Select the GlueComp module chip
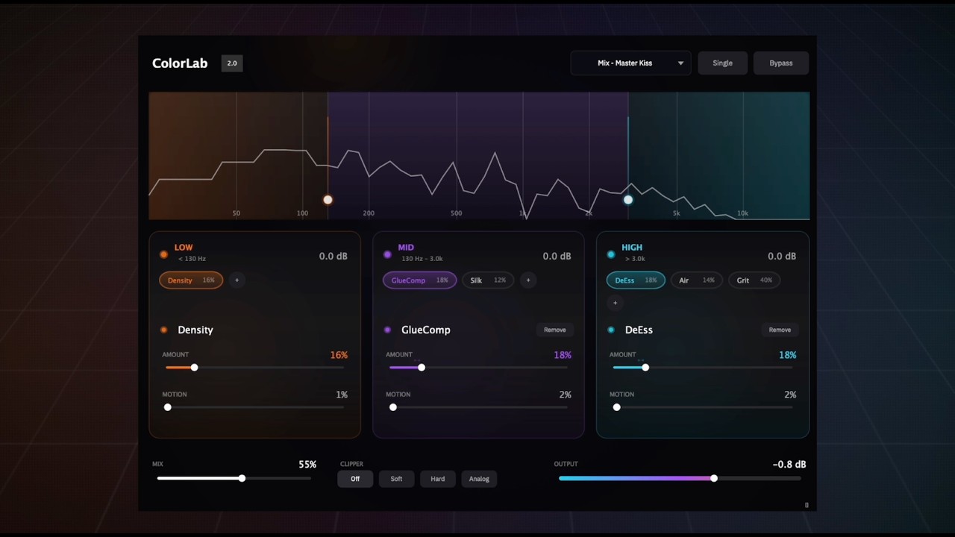The image size is (955, 537). (420, 280)
